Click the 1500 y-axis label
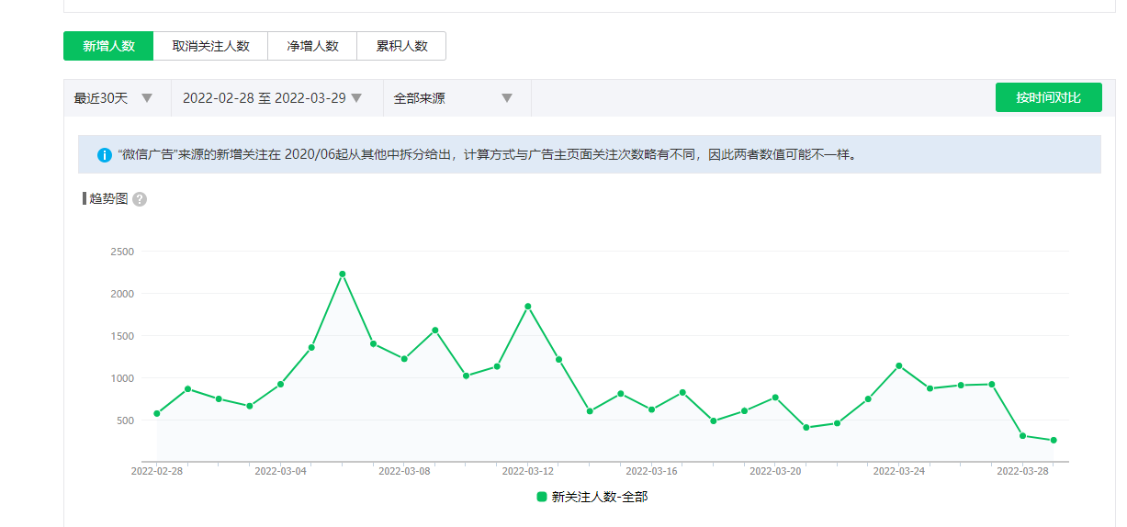The height and width of the screenshot is (527, 1127). pyautogui.click(x=121, y=336)
